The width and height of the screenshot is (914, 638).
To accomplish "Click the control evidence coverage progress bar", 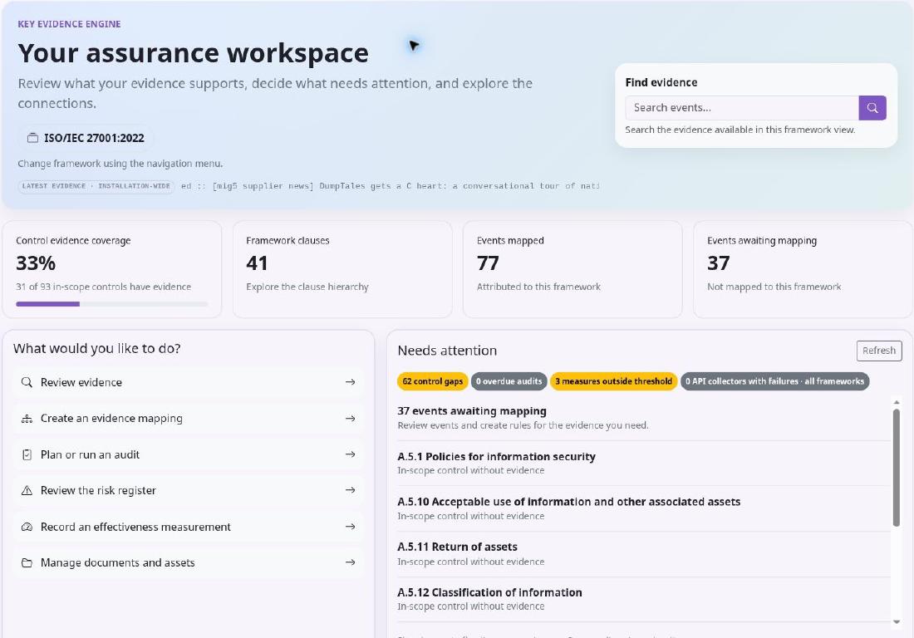I will (112, 304).
